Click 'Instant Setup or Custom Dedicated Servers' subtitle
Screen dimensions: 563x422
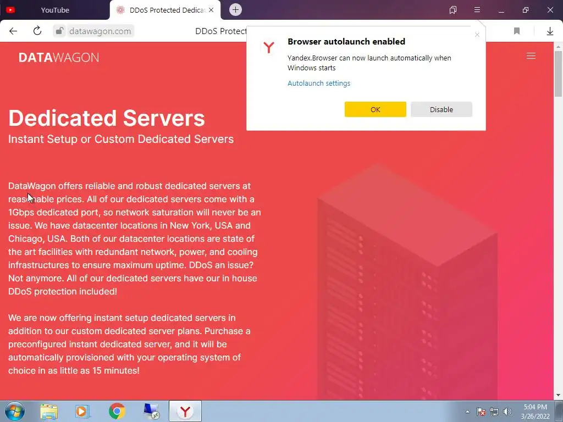point(121,139)
